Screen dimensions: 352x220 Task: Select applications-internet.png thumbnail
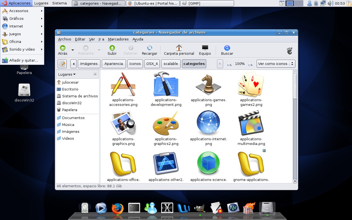208,123
